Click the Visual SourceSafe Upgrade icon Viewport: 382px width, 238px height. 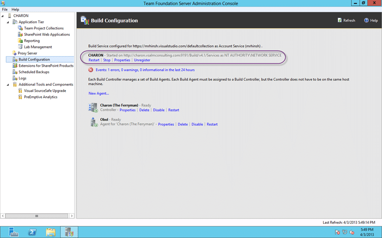[20, 90]
